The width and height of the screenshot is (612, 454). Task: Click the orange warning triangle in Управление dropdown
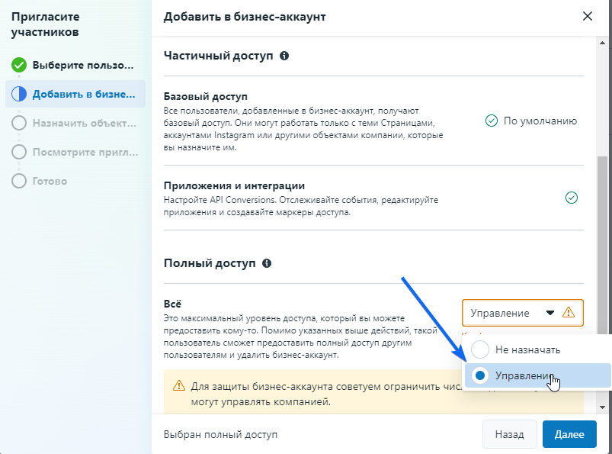[568, 313]
